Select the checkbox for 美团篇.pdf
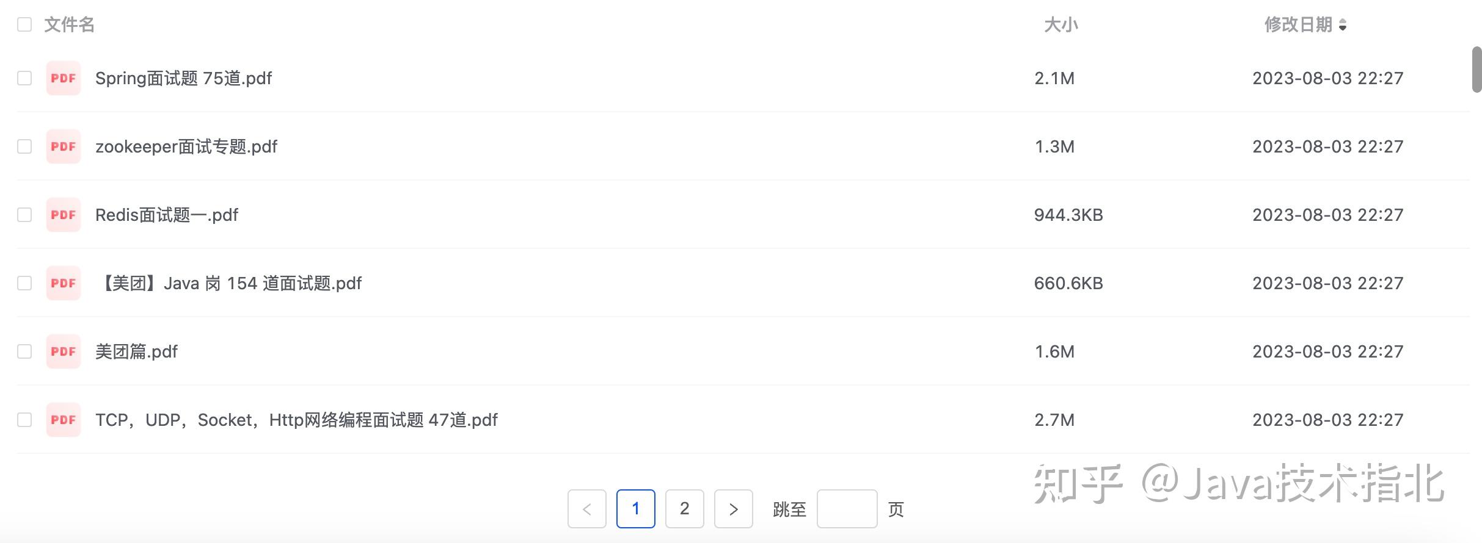 pyautogui.click(x=24, y=351)
